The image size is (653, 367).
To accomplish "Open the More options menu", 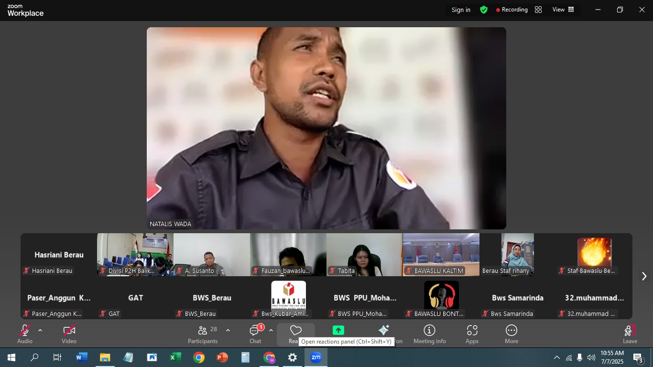I will pyautogui.click(x=511, y=334).
